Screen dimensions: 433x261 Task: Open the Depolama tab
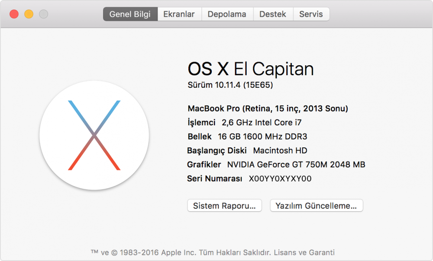pos(227,14)
